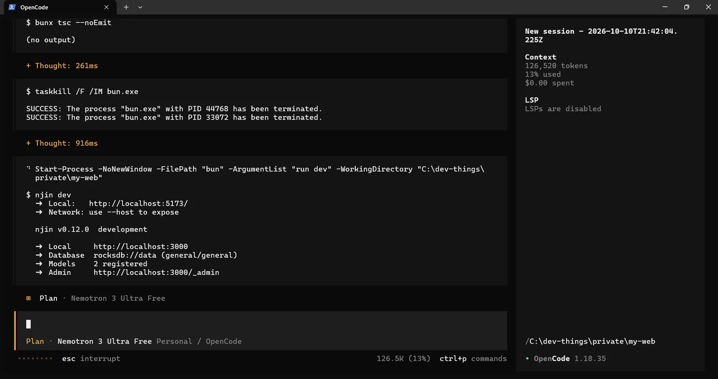Click the "rocksdb://data (general/general)" value
The image size is (718, 379).
[165, 255]
